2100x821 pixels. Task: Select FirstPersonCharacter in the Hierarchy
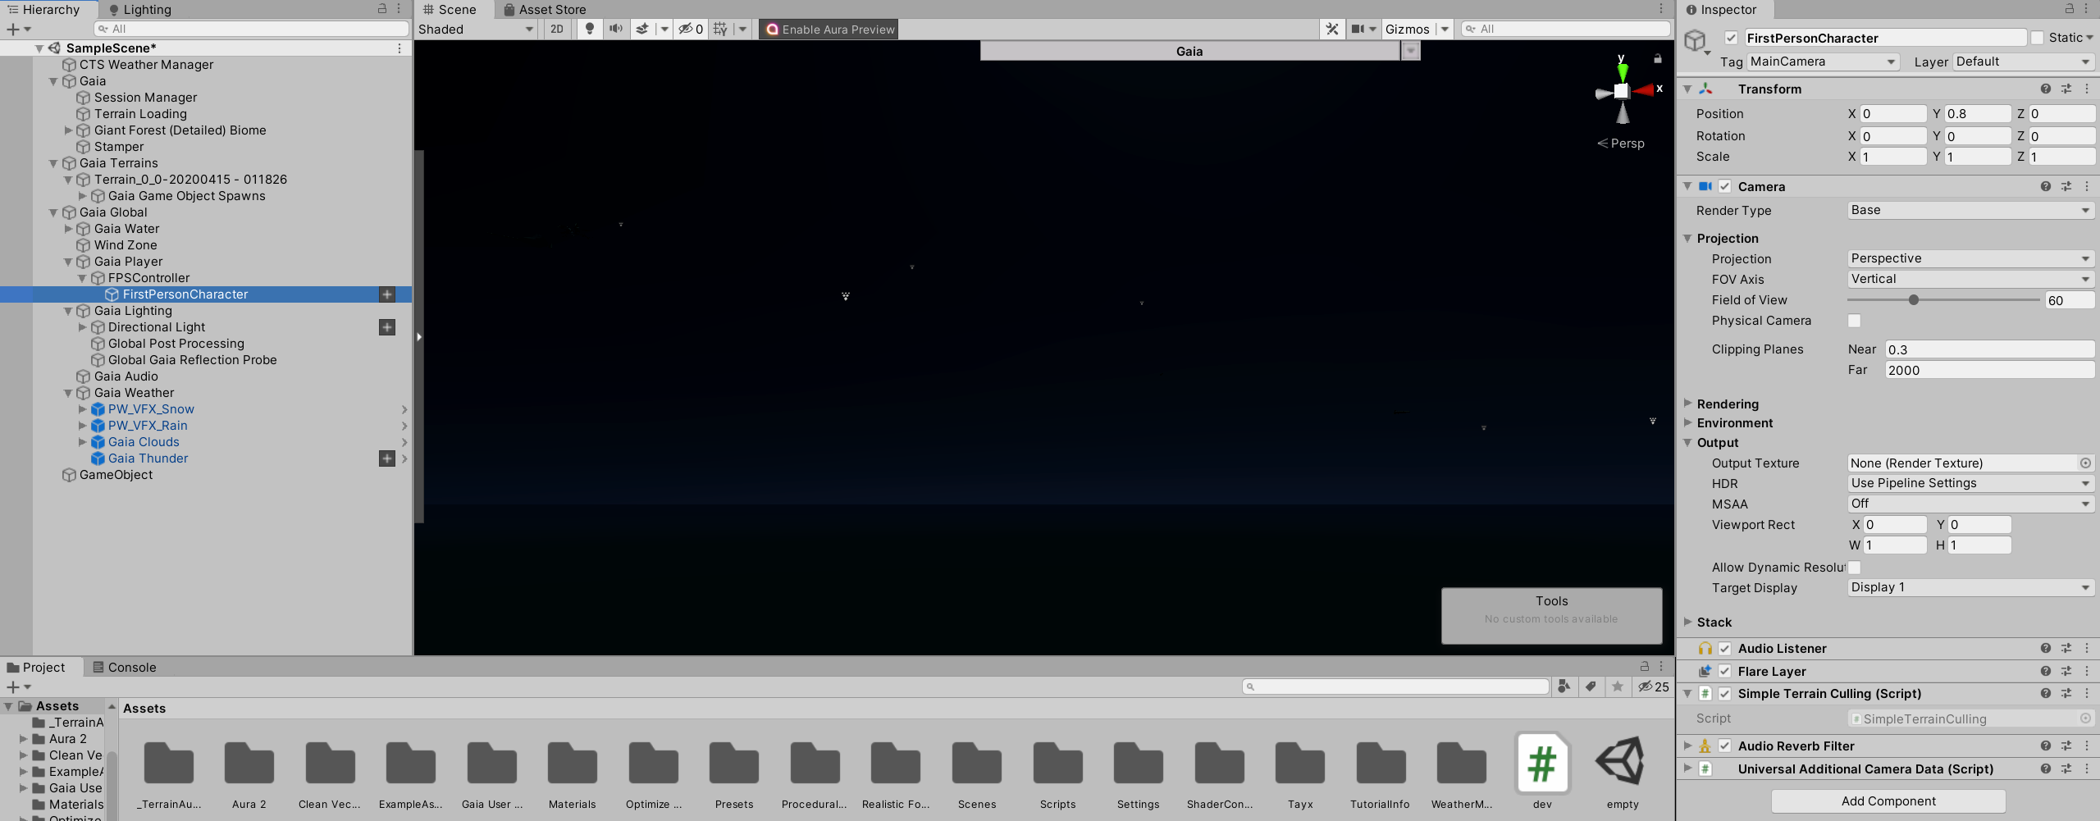point(183,294)
